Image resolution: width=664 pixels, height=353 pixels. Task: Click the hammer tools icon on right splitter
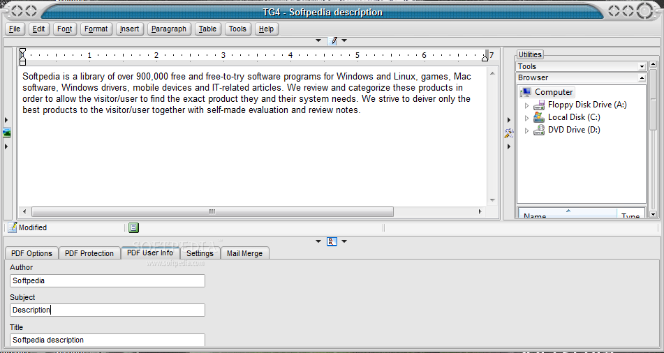coord(508,133)
